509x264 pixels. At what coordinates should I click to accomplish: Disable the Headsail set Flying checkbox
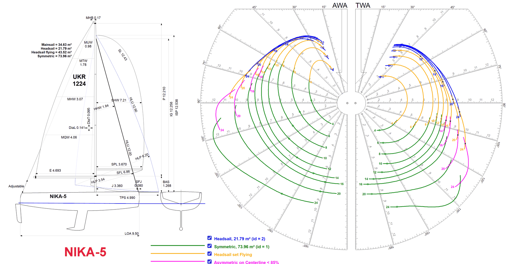(x=210, y=254)
